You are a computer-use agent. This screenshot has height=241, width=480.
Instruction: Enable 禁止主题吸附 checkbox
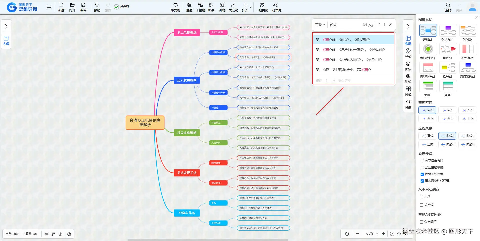click(x=422, y=167)
